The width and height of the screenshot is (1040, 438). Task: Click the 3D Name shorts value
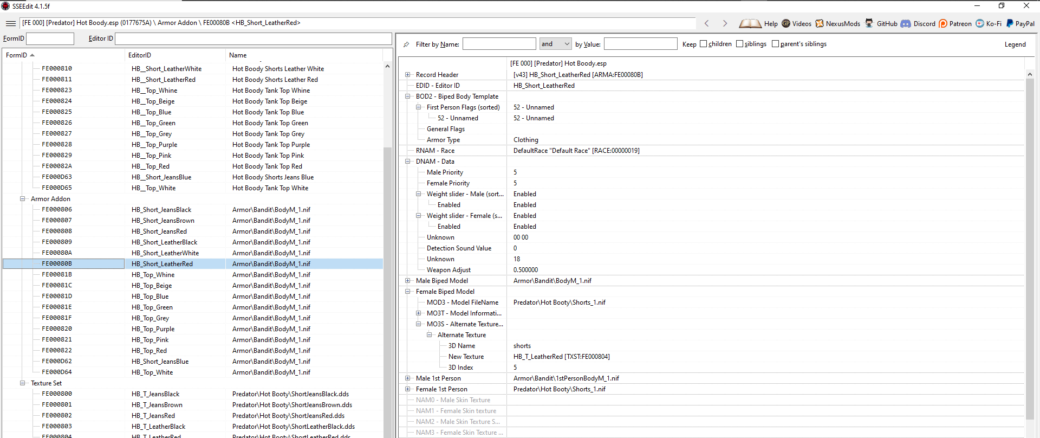[522, 346]
